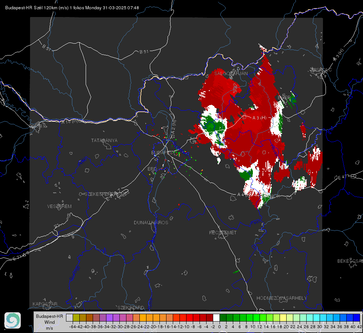Click the A 2 (H) road label
This screenshot has height=333, width=363.
pos(174,127)
